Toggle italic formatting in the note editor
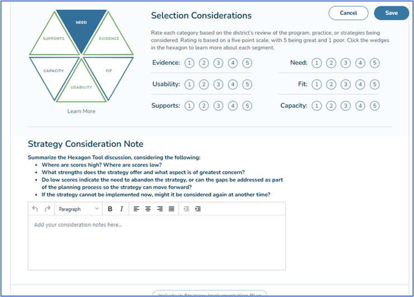 coord(121,209)
